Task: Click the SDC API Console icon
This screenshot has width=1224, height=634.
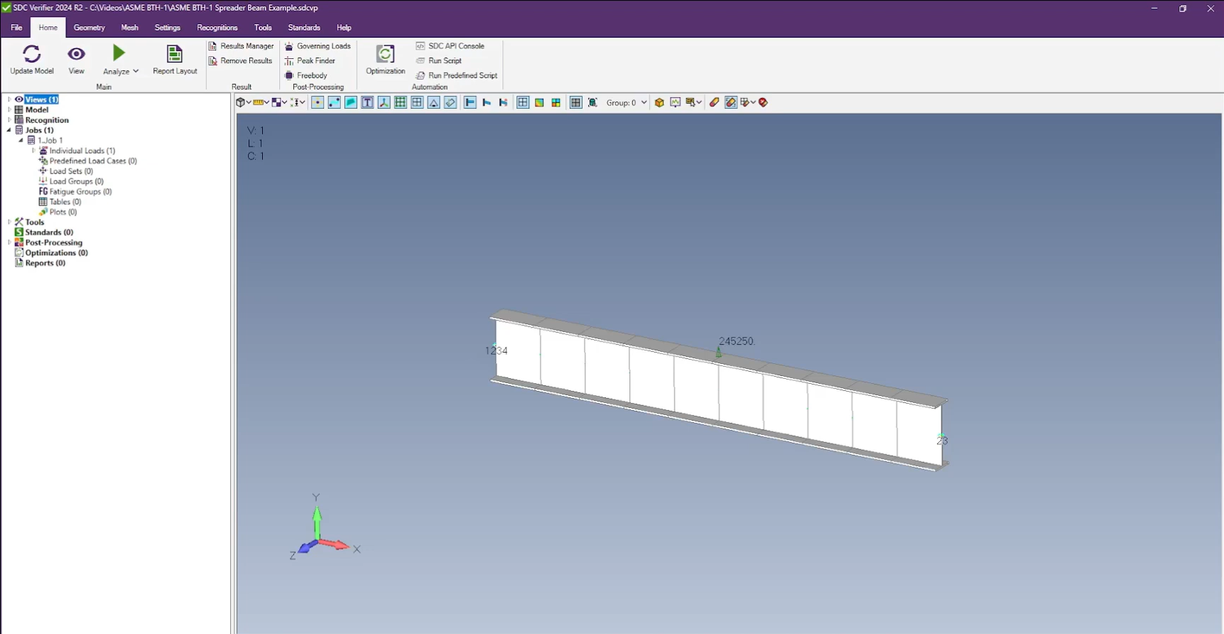Action: click(x=420, y=46)
